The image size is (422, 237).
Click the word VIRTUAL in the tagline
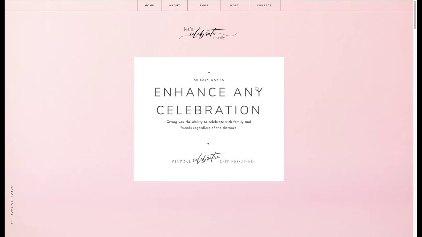(181, 162)
